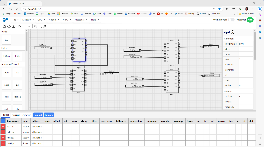Toggle the Maestro ON button

point(250,20)
